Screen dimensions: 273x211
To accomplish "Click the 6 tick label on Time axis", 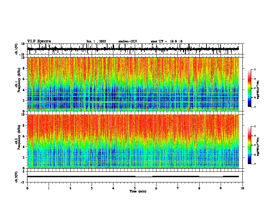I will tap(156, 188).
